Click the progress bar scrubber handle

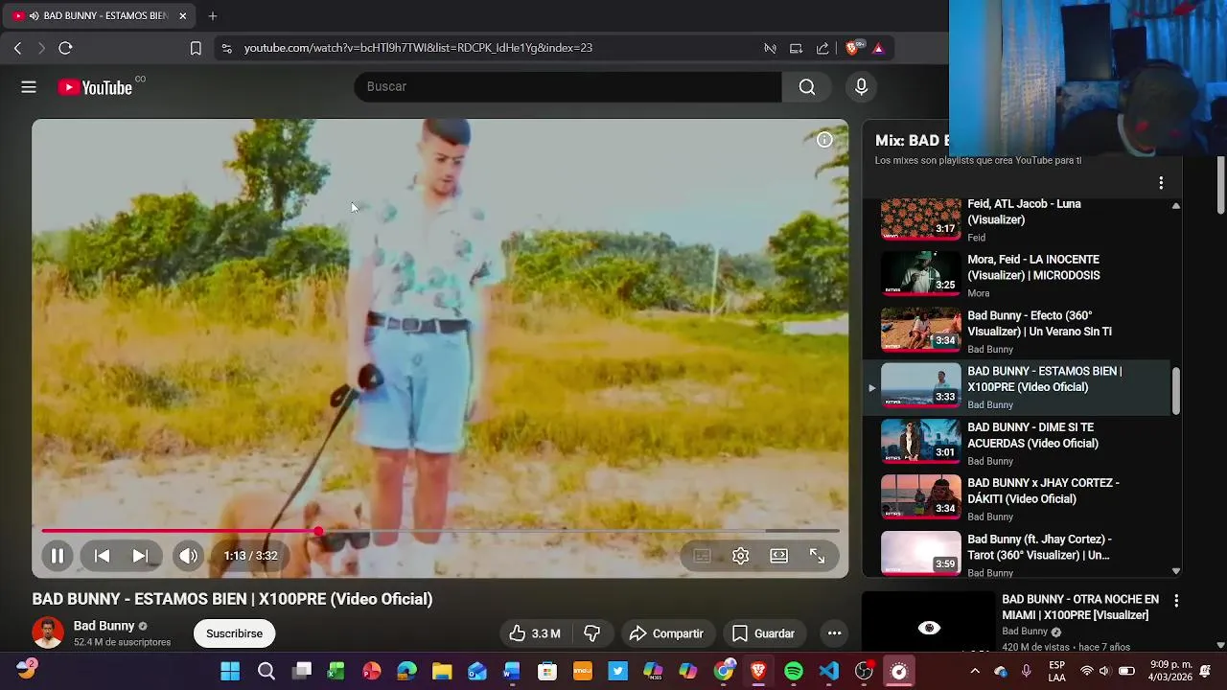318,531
